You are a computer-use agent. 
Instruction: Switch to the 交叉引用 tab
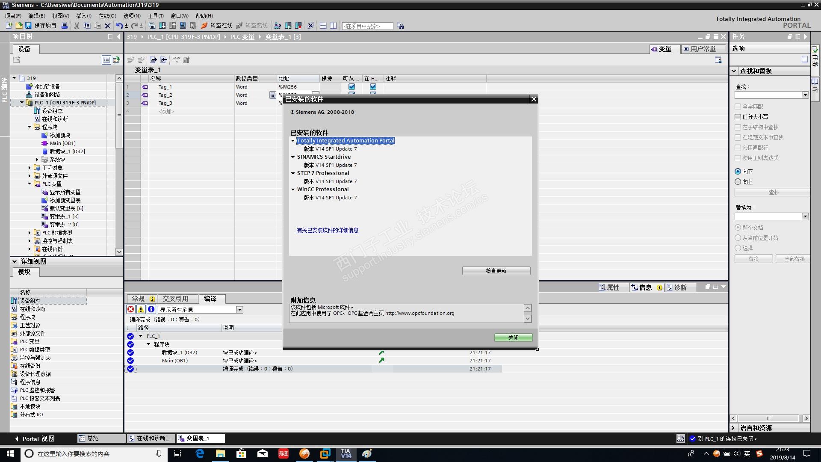[x=175, y=299]
